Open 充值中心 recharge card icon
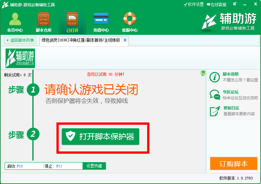Image resolution: width=261 pixels, height=184 pixels. coord(101,19)
